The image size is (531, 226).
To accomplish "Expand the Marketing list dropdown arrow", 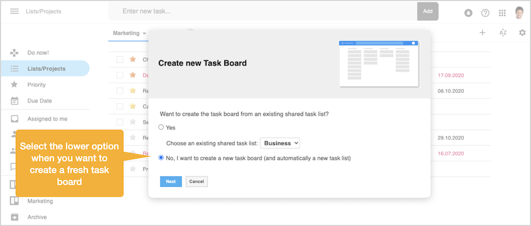I will click(x=145, y=34).
